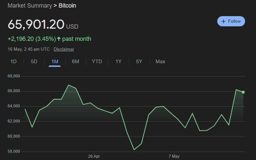Open the Disclaimer link
This screenshot has width=256, height=160.
tap(64, 49)
